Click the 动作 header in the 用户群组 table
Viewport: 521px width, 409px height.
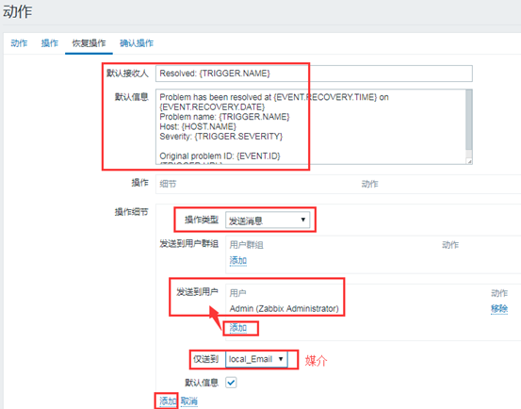450,245
